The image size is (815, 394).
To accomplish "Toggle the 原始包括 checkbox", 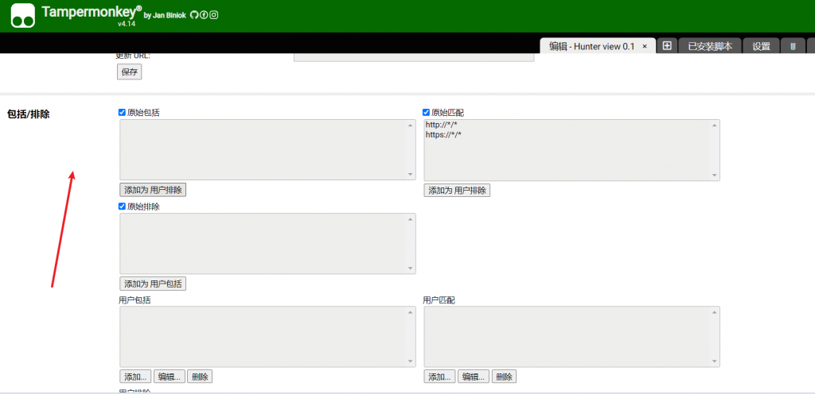I will tap(122, 112).
